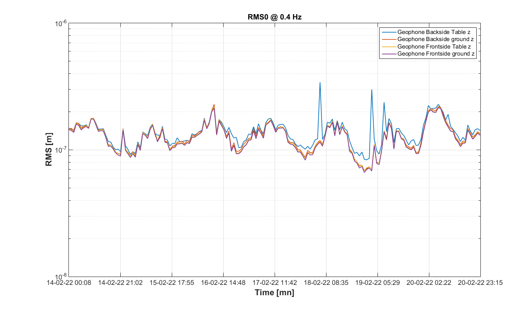The width and height of the screenshot is (531, 311).
Task: Click x-axis tick label '20-02-22 23:15'
Action: point(480,283)
